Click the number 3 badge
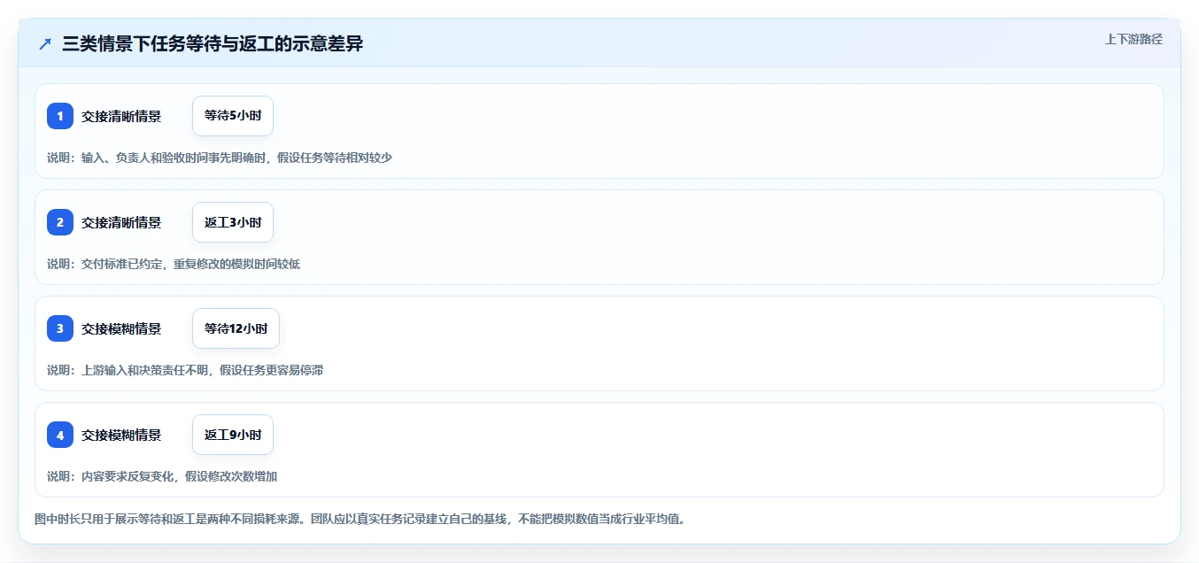Screen dimensions: 1199x563 click(x=60, y=328)
